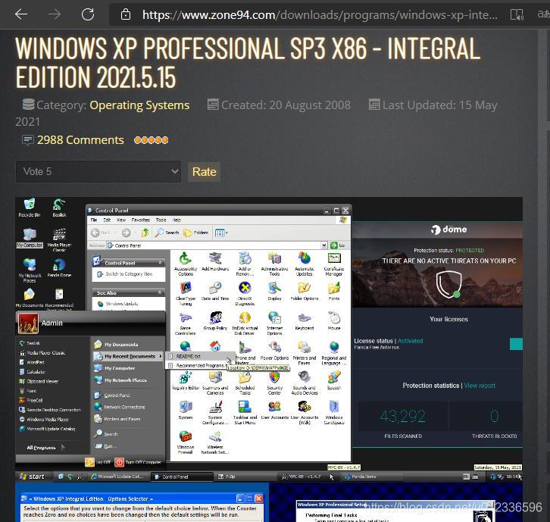Open Accessibility Options icon
Image resolution: width=550 pixels, height=522 pixels.
pyautogui.click(x=185, y=264)
